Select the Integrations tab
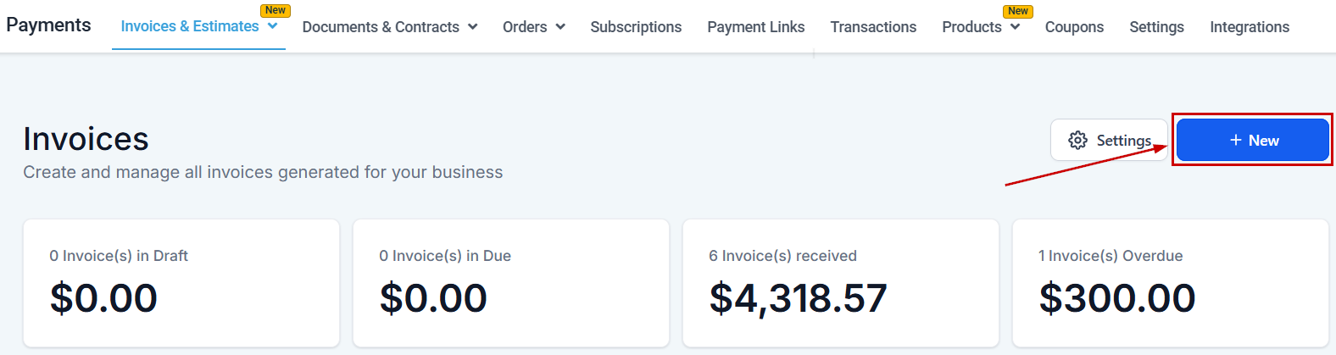 (x=1249, y=27)
